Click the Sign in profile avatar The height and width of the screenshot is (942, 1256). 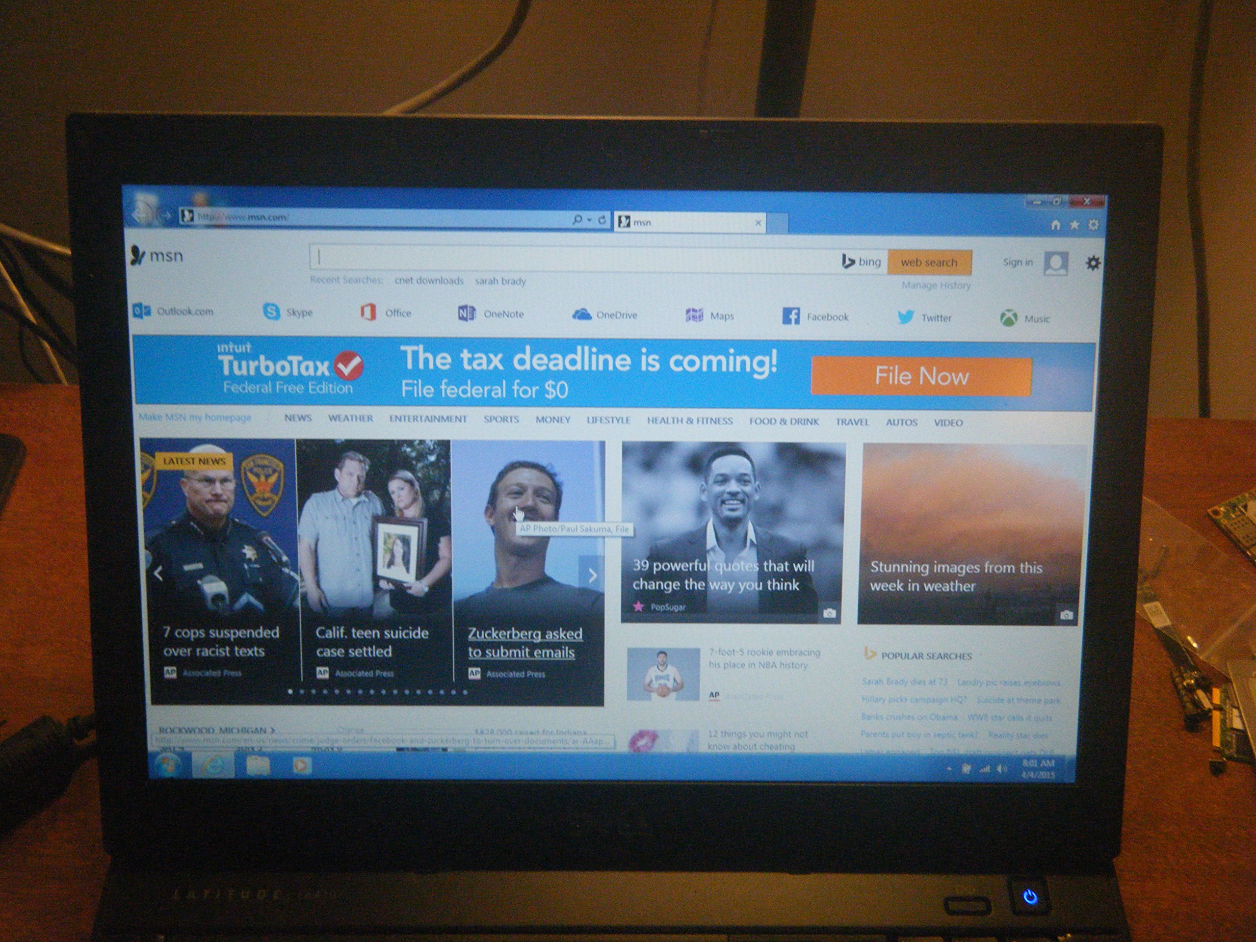pos(1055,263)
